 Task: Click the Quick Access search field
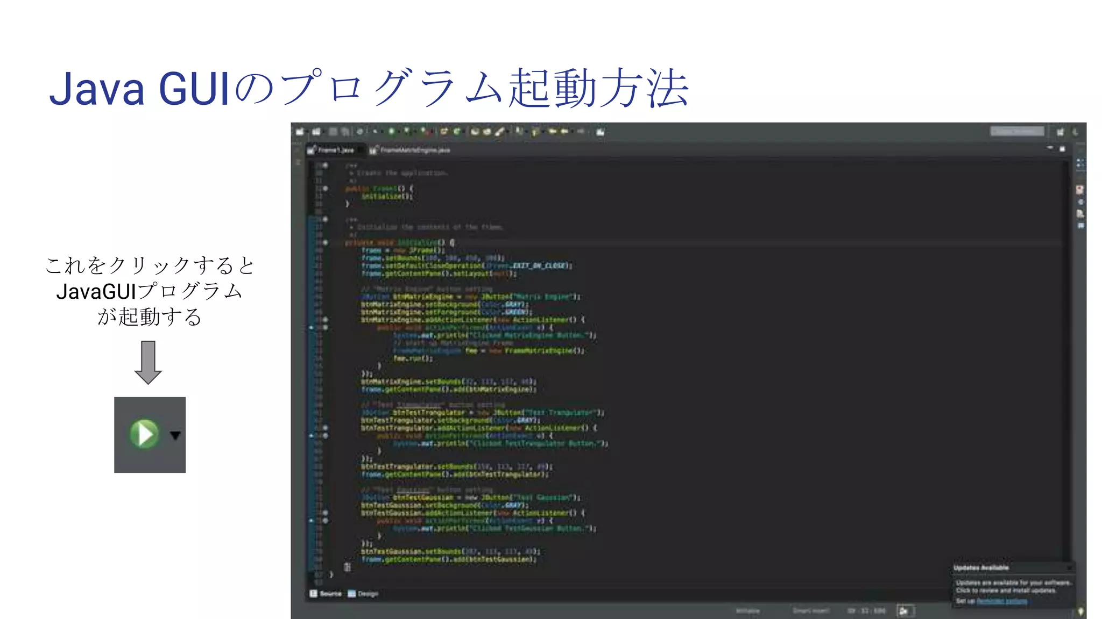tap(1017, 132)
